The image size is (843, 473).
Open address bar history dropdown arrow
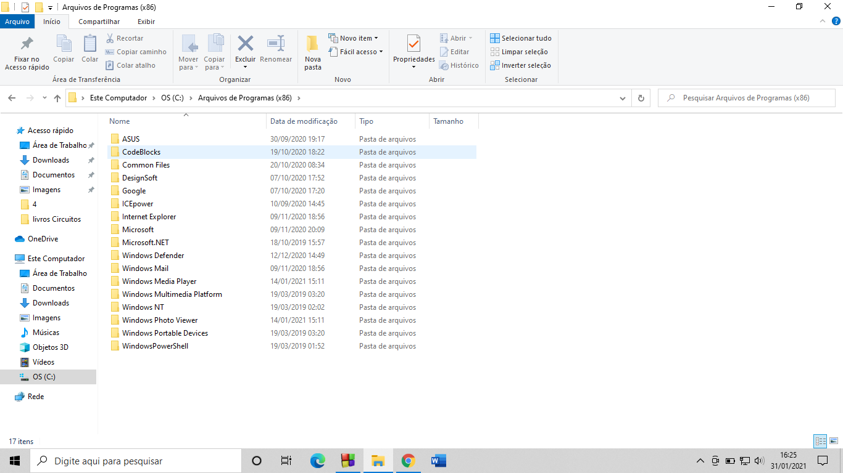(622, 99)
